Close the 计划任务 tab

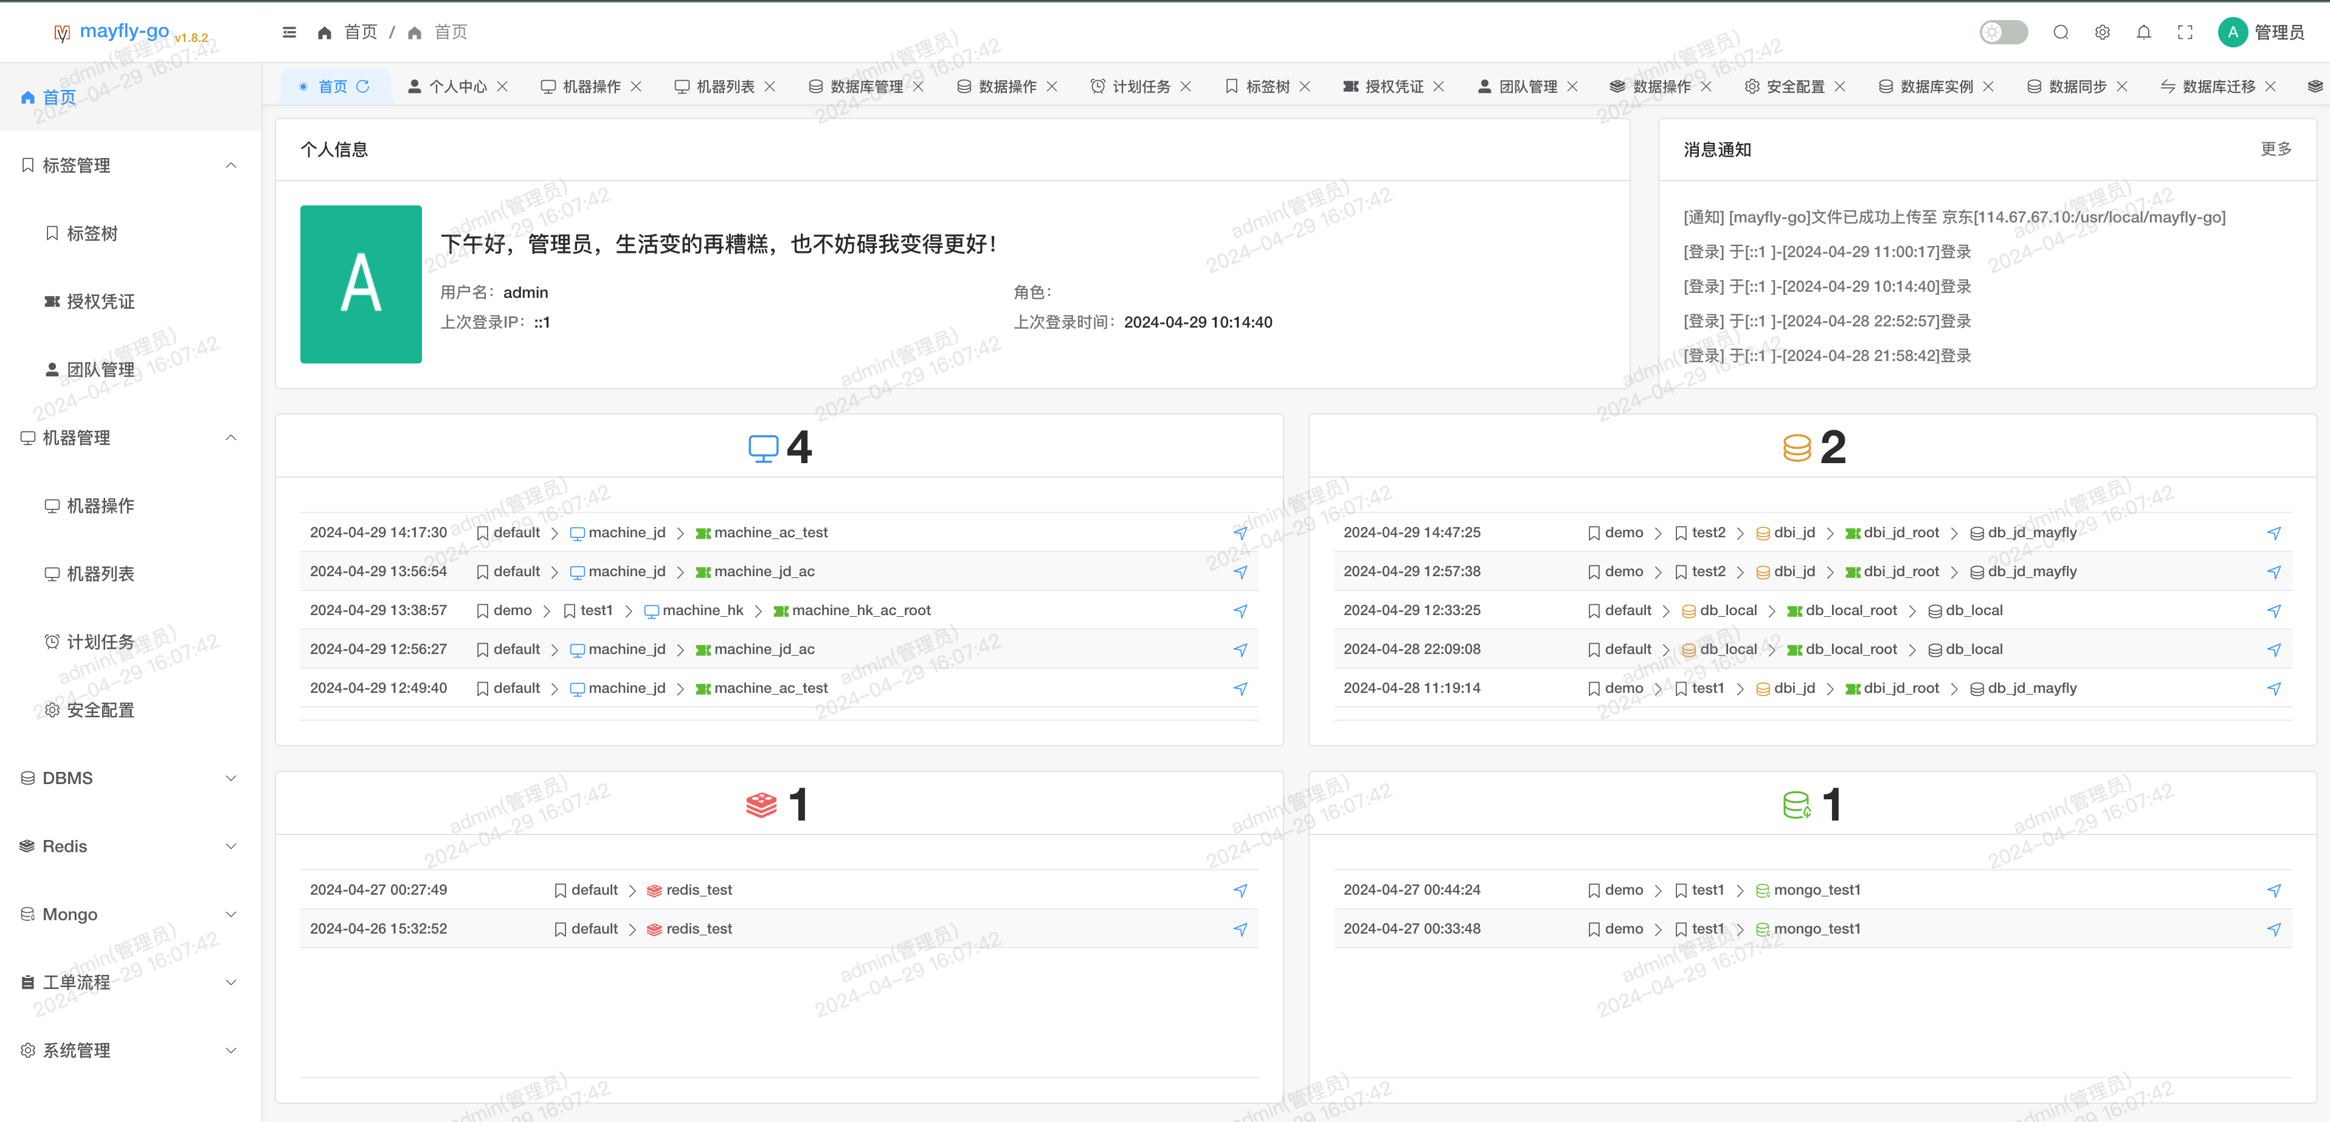1185,86
